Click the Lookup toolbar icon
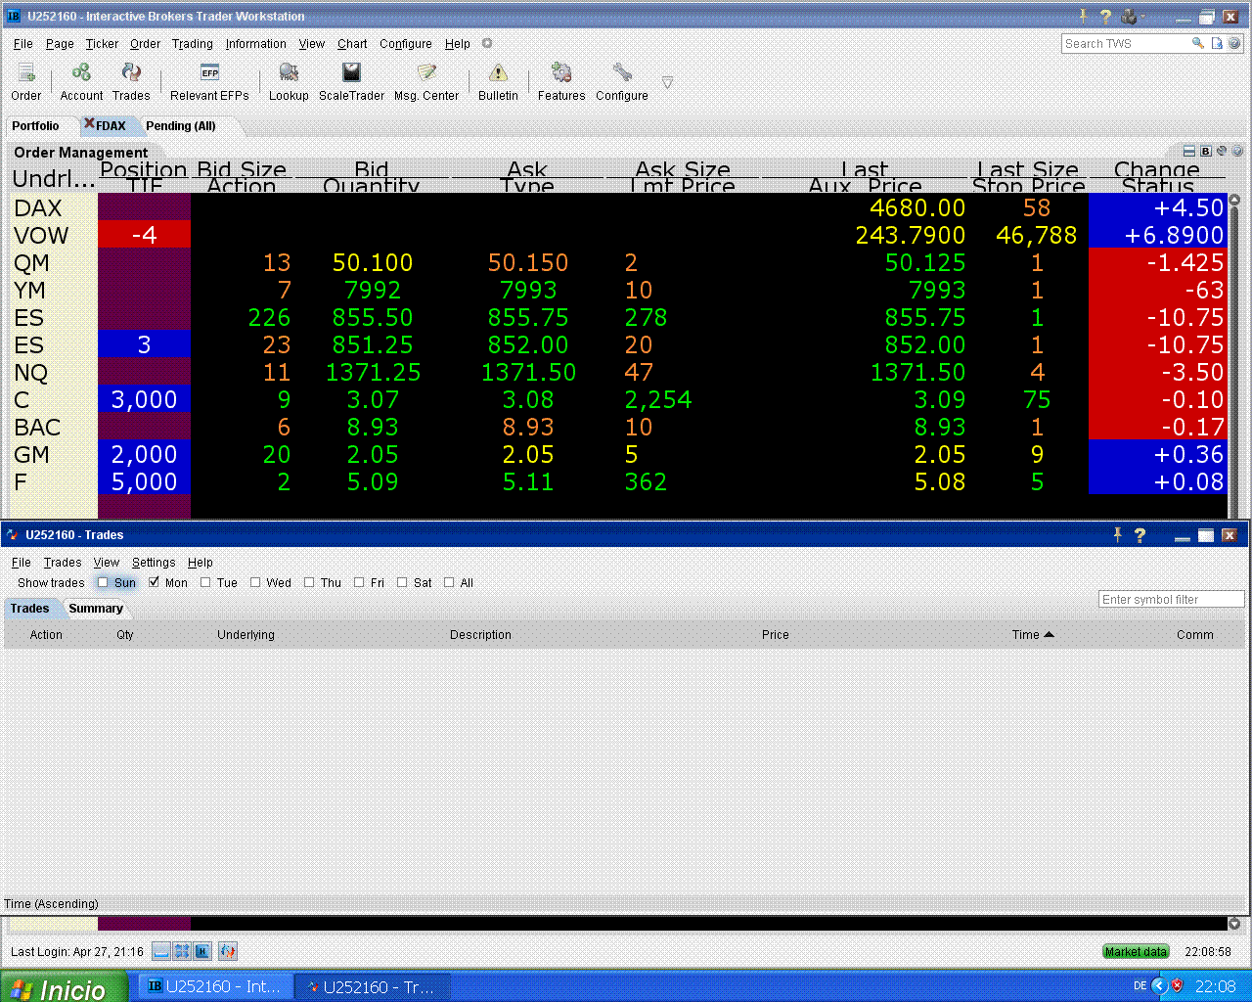This screenshot has height=1002, width=1252. click(x=289, y=81)
